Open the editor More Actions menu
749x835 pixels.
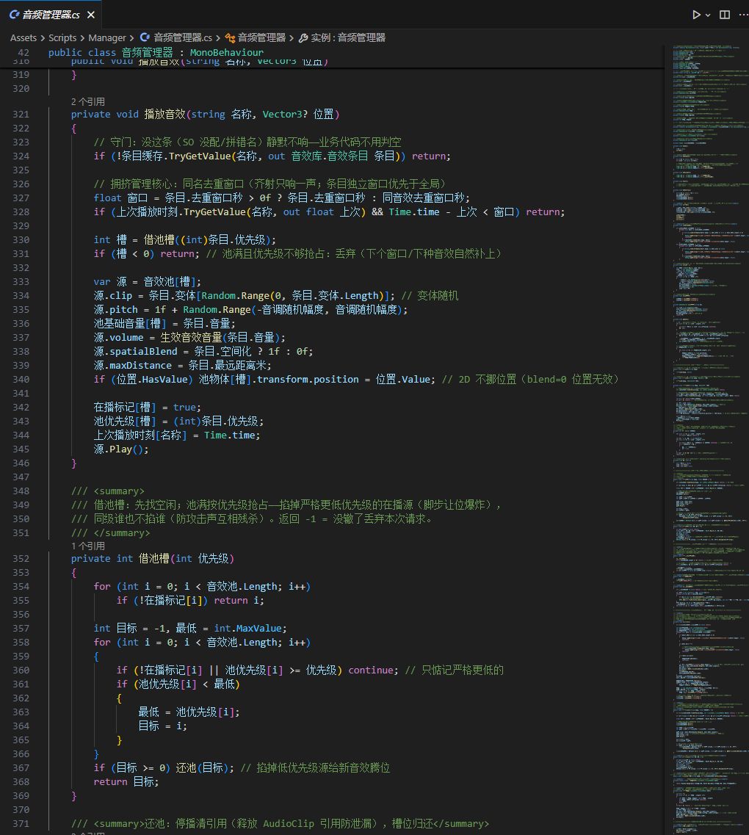[743, 15]
